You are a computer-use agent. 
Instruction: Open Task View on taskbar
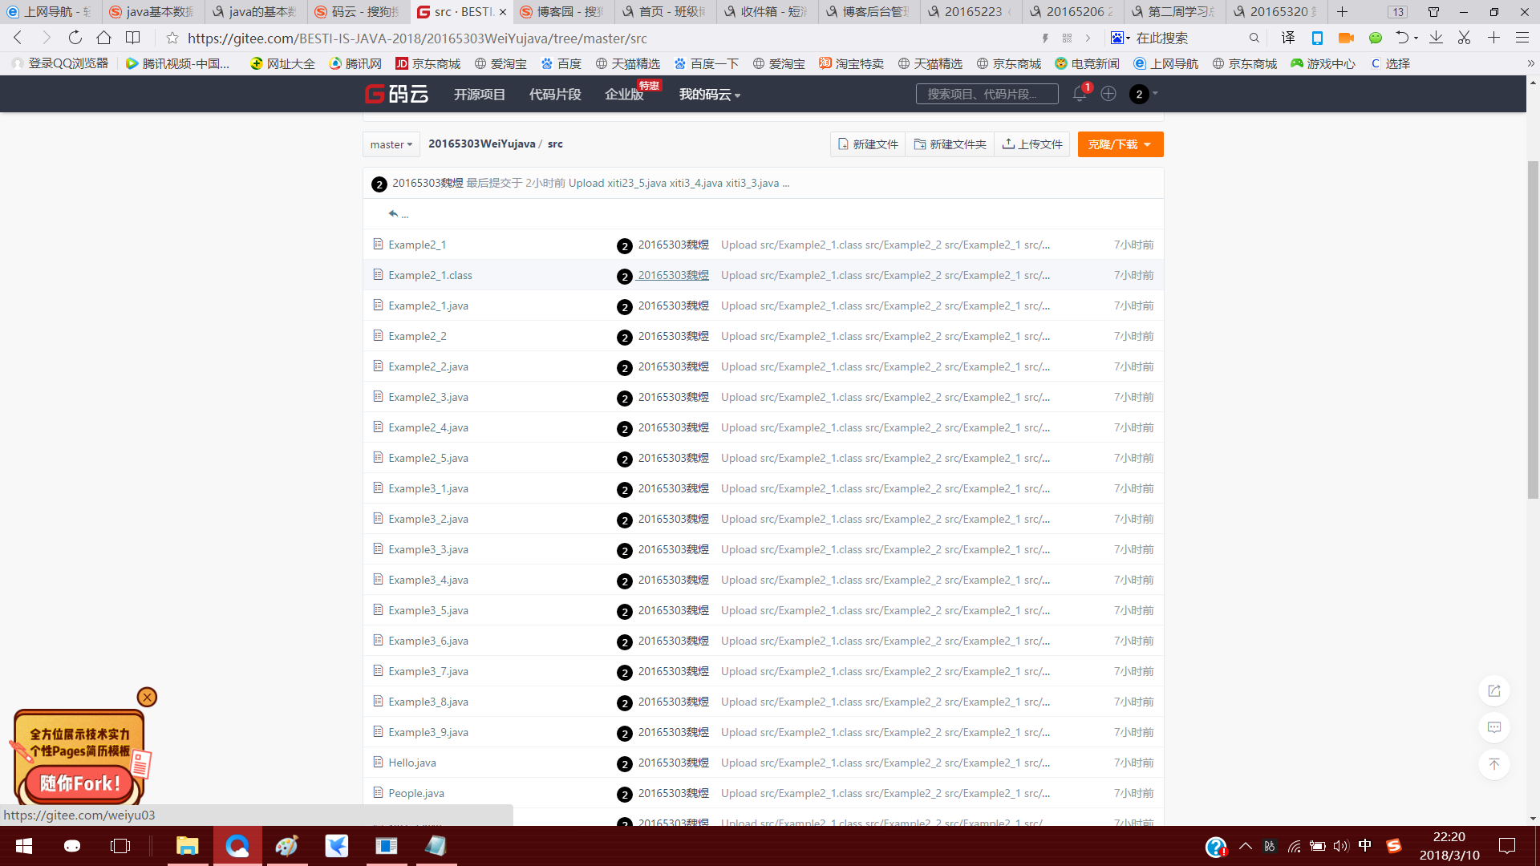(120, 846)
